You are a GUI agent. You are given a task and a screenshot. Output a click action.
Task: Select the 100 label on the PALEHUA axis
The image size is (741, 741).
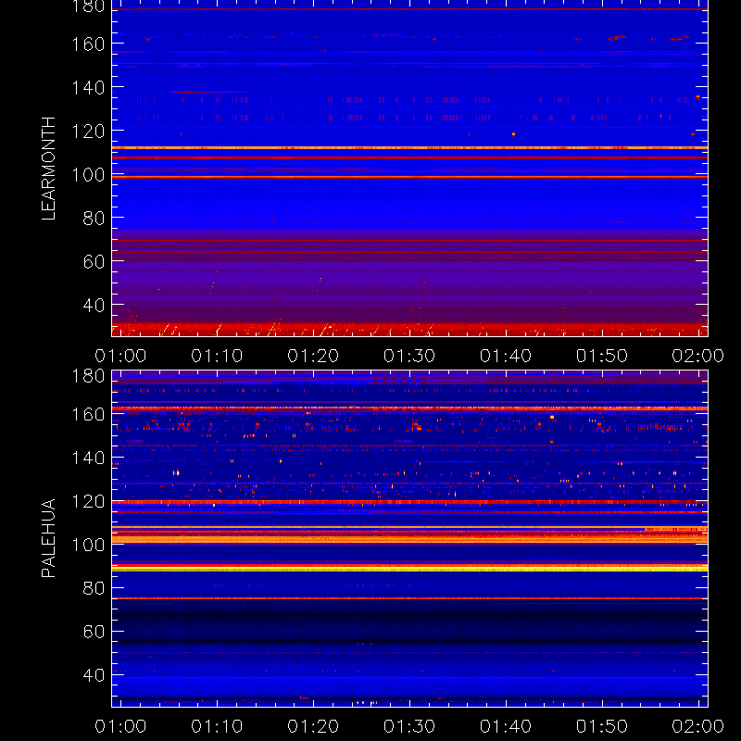tap(88, 545)
